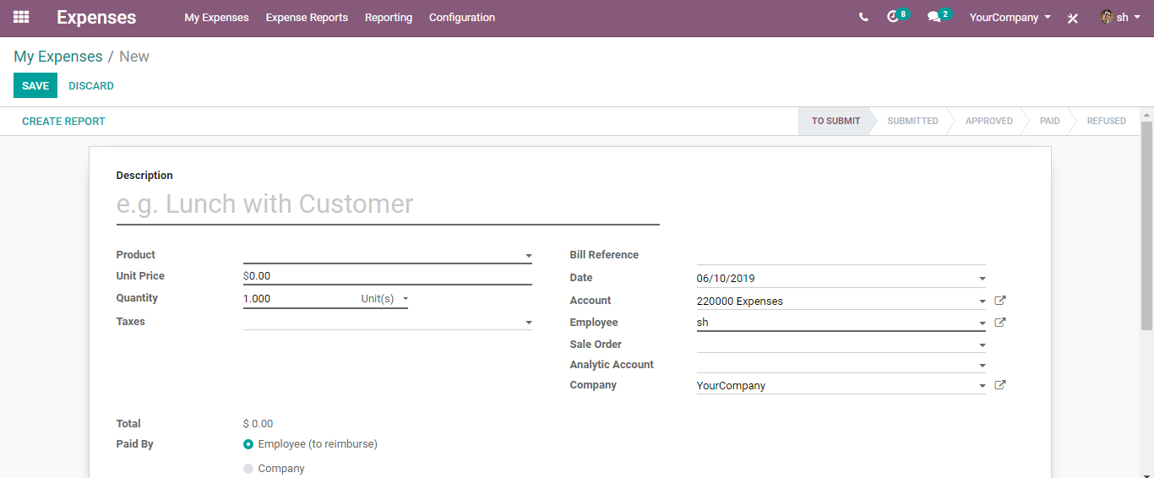The width and height of the screenshot is (1154, 478).
Task: Open the Expense Reports menu
Action: (307, 18)
